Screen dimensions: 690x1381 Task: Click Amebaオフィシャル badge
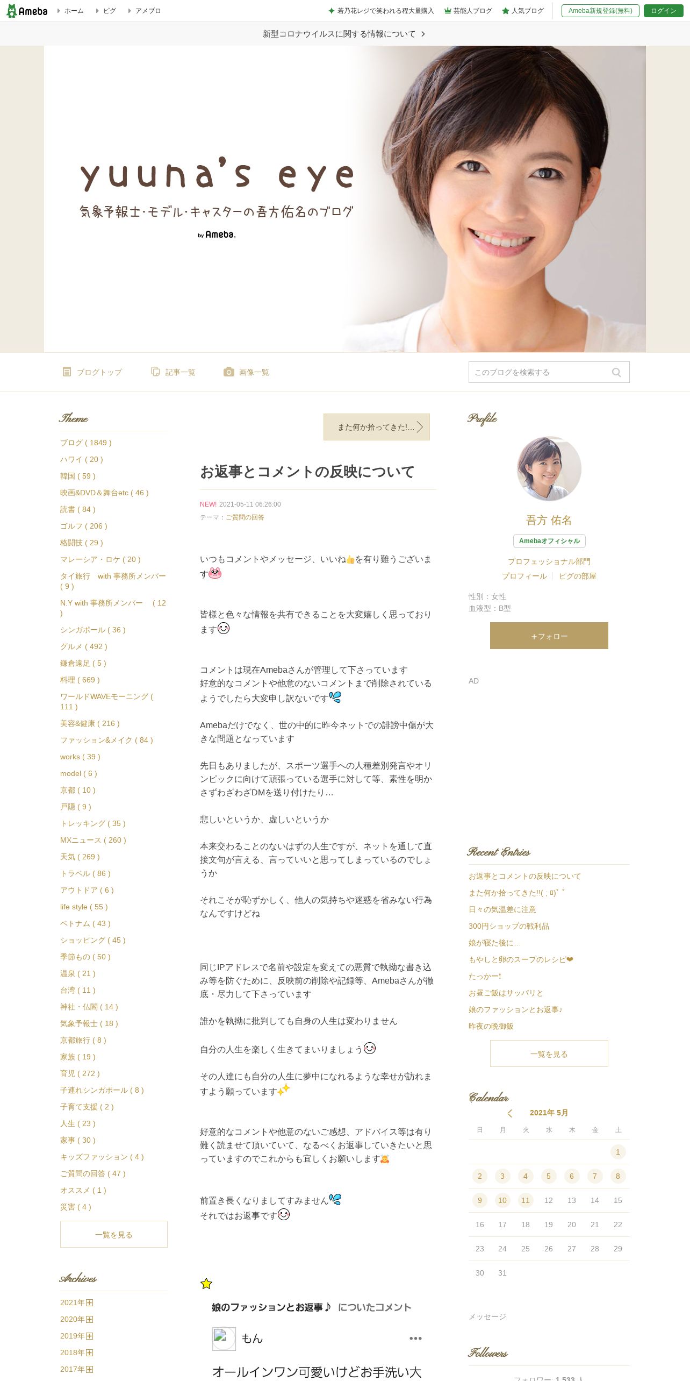pyautogui.click(x=549, y=541)
